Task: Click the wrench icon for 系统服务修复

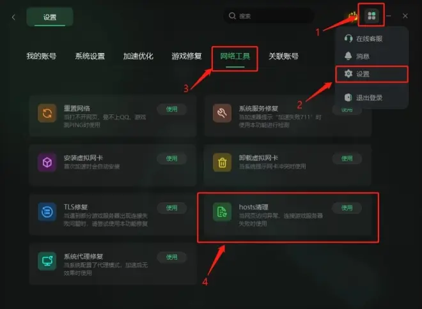Action: (x=222, y=113)
